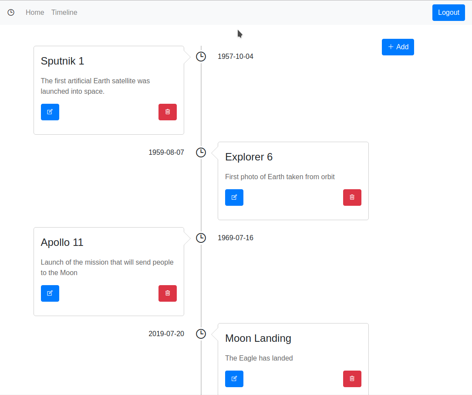Add a new timeline event
The width and height of the screenshot is (472, 395).
pyautogui.click(x=398, y=47)
